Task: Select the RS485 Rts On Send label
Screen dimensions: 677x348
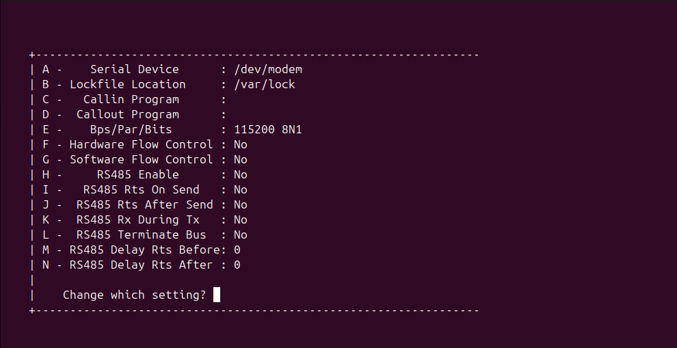Action: pyautogui.click(x=141, y=190)
